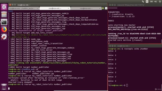Click the 'Built target number_counter' line

coord(31,46)
